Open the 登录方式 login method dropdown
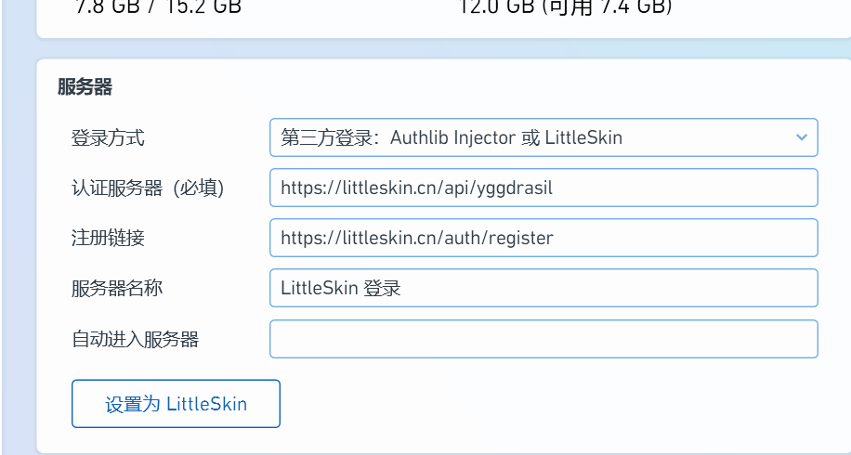This screenshot has width=851, height=455. 543,137
